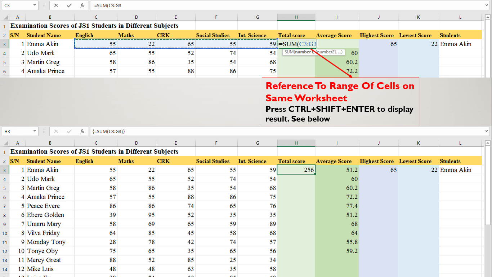
Task: Open the Name Box dropdown showing C3
Action: [x=35, y=5]
